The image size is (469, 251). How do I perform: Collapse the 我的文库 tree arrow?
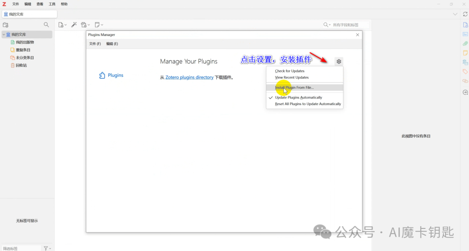click(3, 34)
